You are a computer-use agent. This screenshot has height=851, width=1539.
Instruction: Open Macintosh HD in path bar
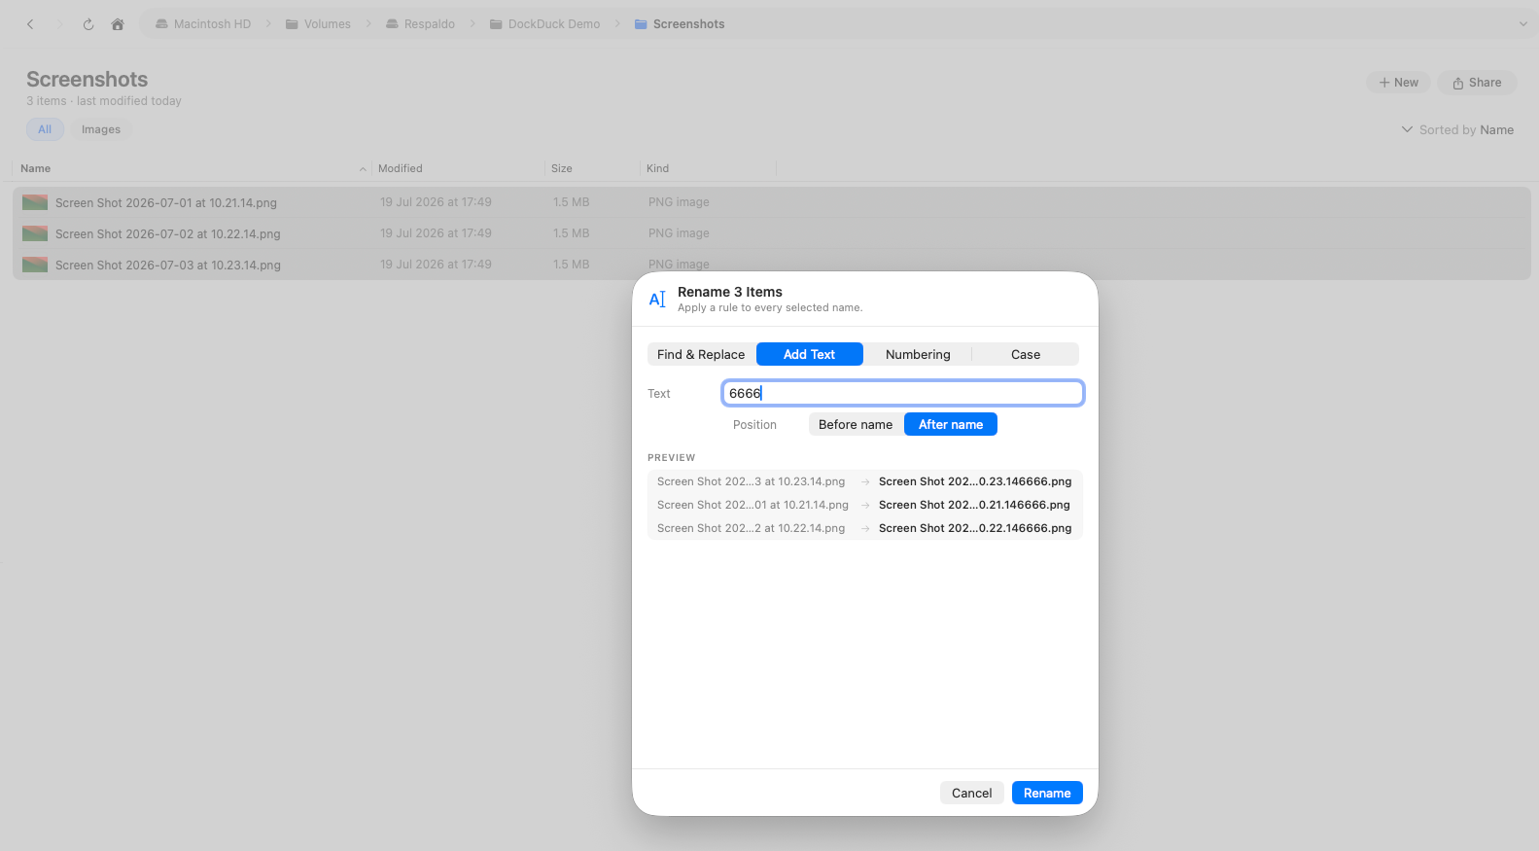pos(203,24)
